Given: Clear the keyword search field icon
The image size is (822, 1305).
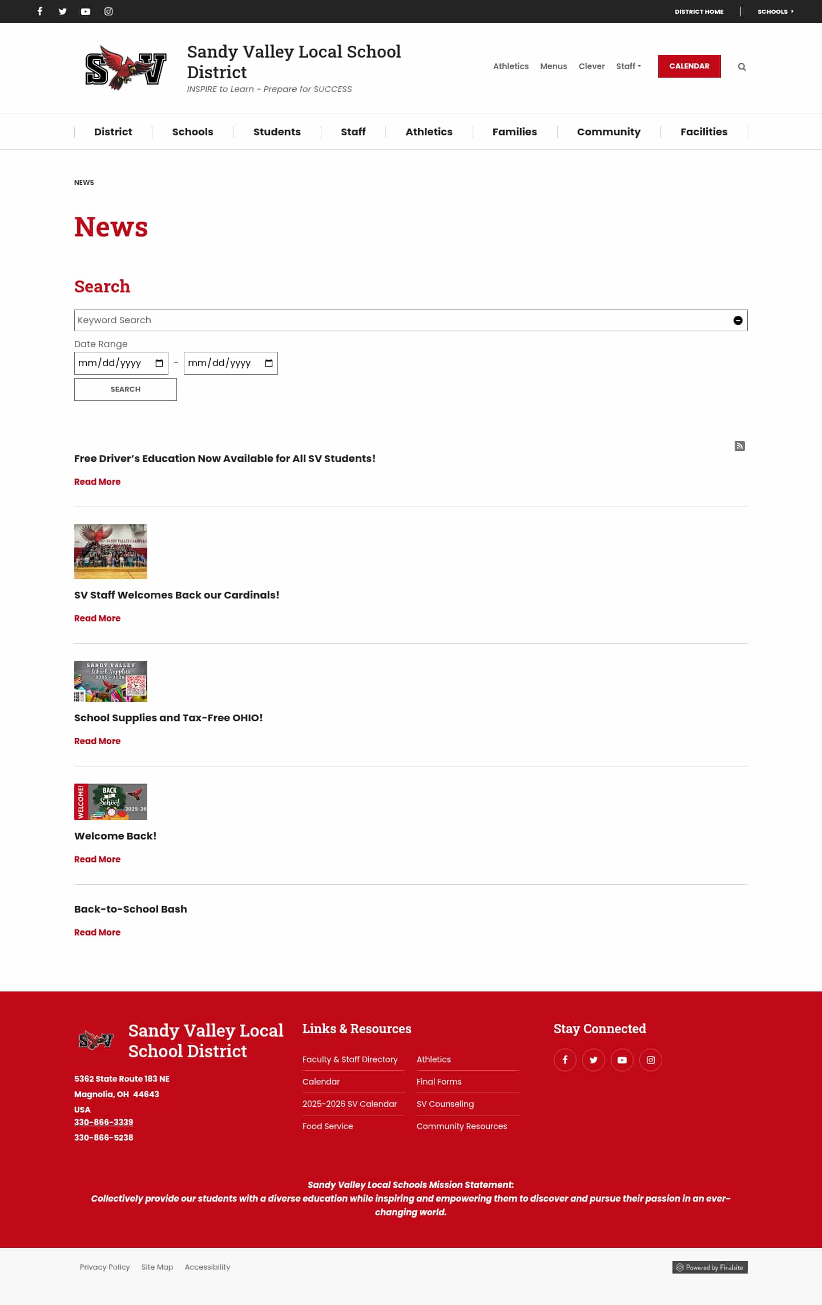Looking at the screenshot, I should [738, 320].
